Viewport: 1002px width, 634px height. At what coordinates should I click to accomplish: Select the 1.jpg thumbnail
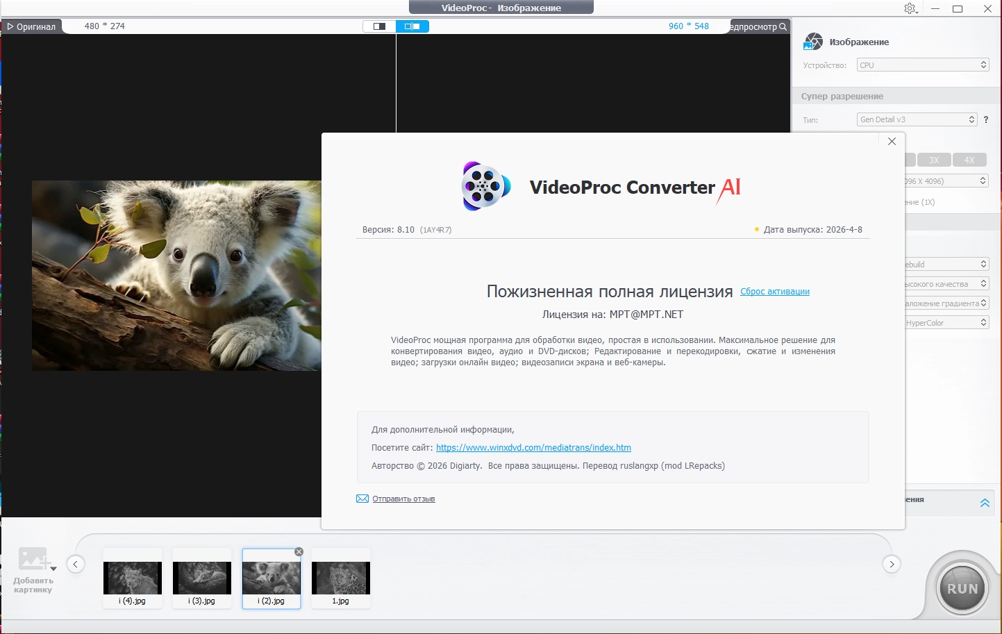[x=341, y=578]
